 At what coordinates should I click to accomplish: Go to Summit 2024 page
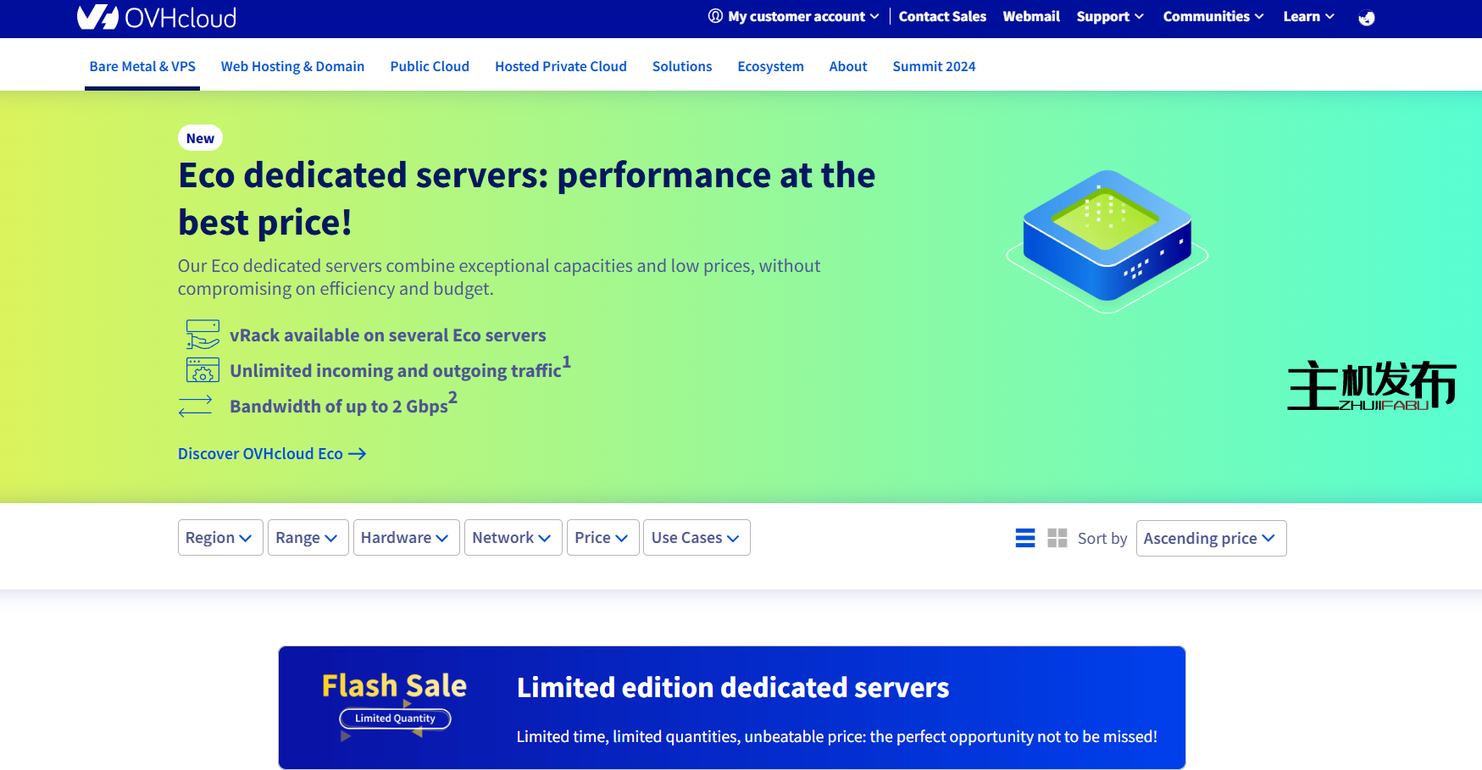pyautogui.click(x=934, y=66)
